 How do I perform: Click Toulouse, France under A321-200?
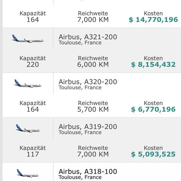pyautogui.click(x=80, y=43)
